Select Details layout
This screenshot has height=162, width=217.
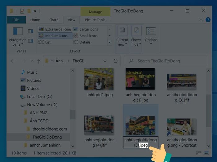click(x=82, y=42)
